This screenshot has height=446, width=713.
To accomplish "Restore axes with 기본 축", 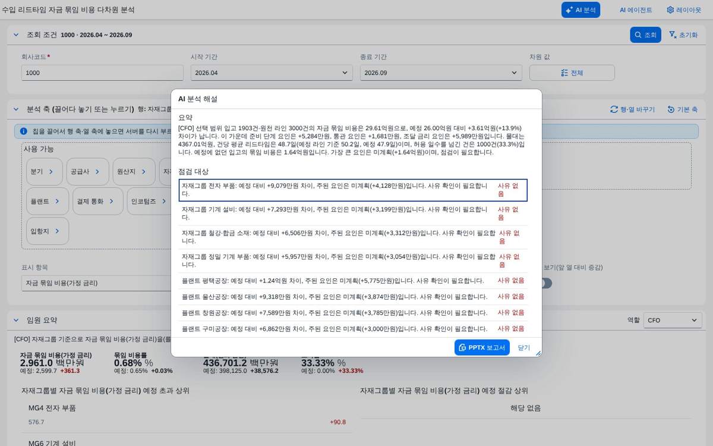I will (682, 109).
